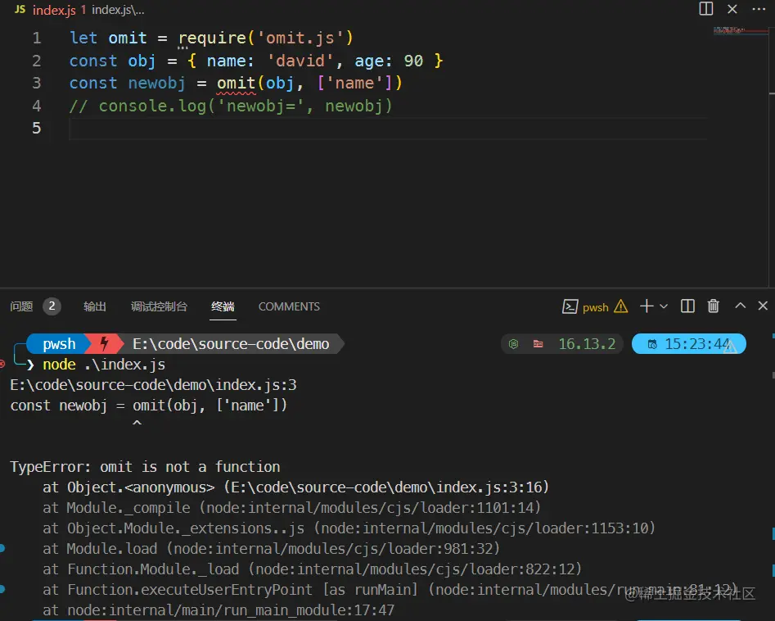This screenshot has width=775, height=621.
Task: Click the pwsh prompt segment
Action: point(58,344)
